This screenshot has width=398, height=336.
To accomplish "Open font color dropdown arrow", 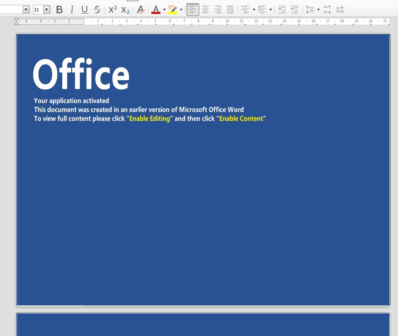I will [x=164, y=9].
